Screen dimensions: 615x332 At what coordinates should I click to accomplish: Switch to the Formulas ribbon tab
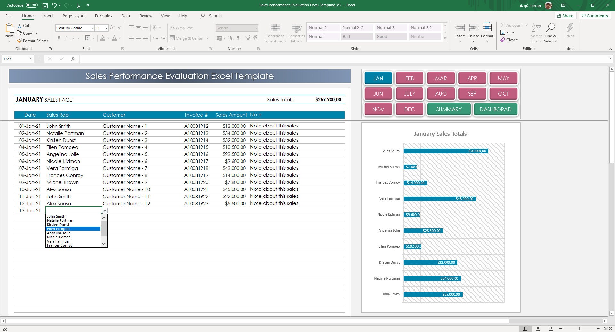coord(103,16)
